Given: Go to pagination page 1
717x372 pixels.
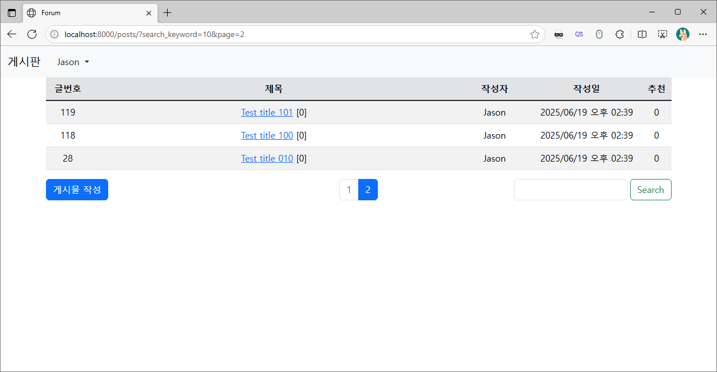Looking at the screenshot, I should pos(349,190).
